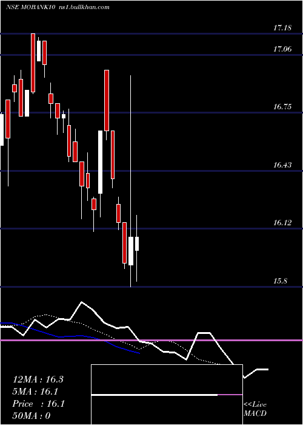
Task: Click the 50MA : 0 readout
Action: pos(32,416)
